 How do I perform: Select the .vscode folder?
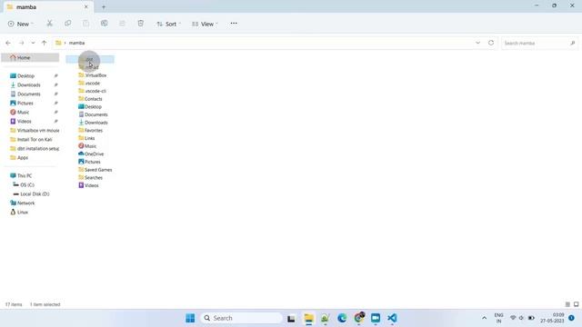pos(89,83)
